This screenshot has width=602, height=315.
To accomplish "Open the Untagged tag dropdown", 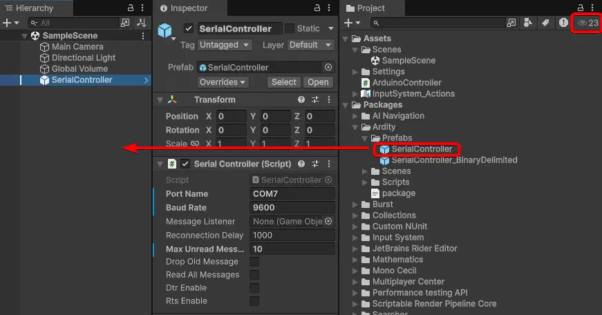I will tap(225, 45).
